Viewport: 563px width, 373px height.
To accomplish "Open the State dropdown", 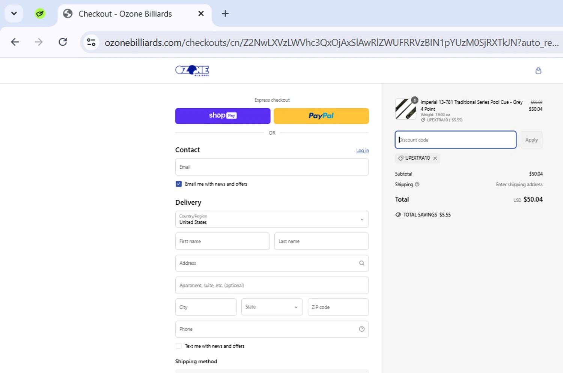I will click(x=272, y=307).
